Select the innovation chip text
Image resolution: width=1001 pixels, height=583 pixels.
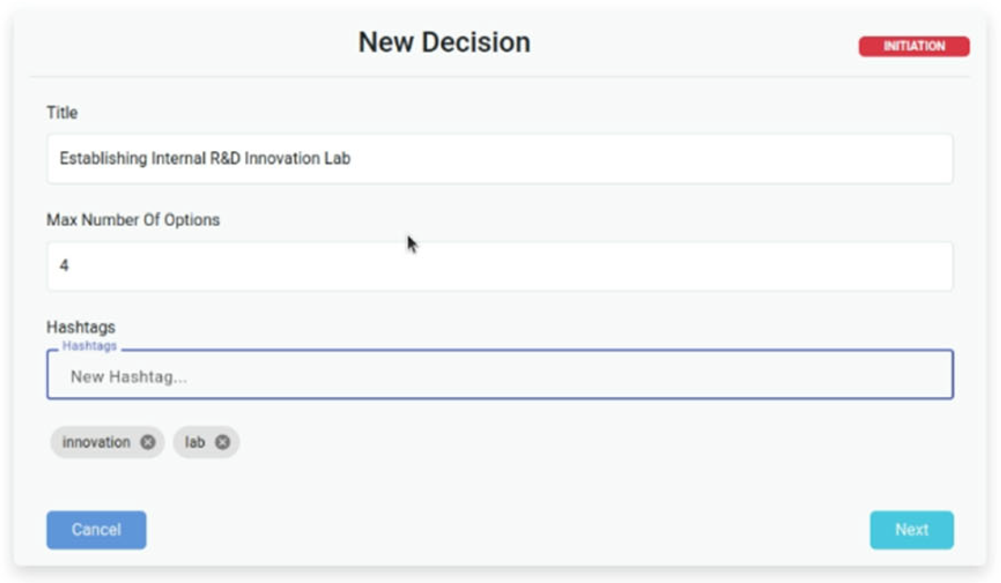coord(96,442)
